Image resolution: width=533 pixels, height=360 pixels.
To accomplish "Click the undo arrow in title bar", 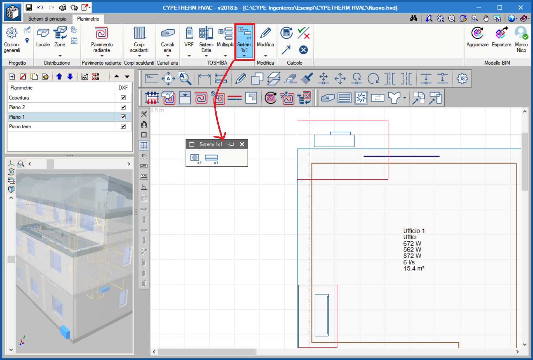I will (x=40, y=7).
